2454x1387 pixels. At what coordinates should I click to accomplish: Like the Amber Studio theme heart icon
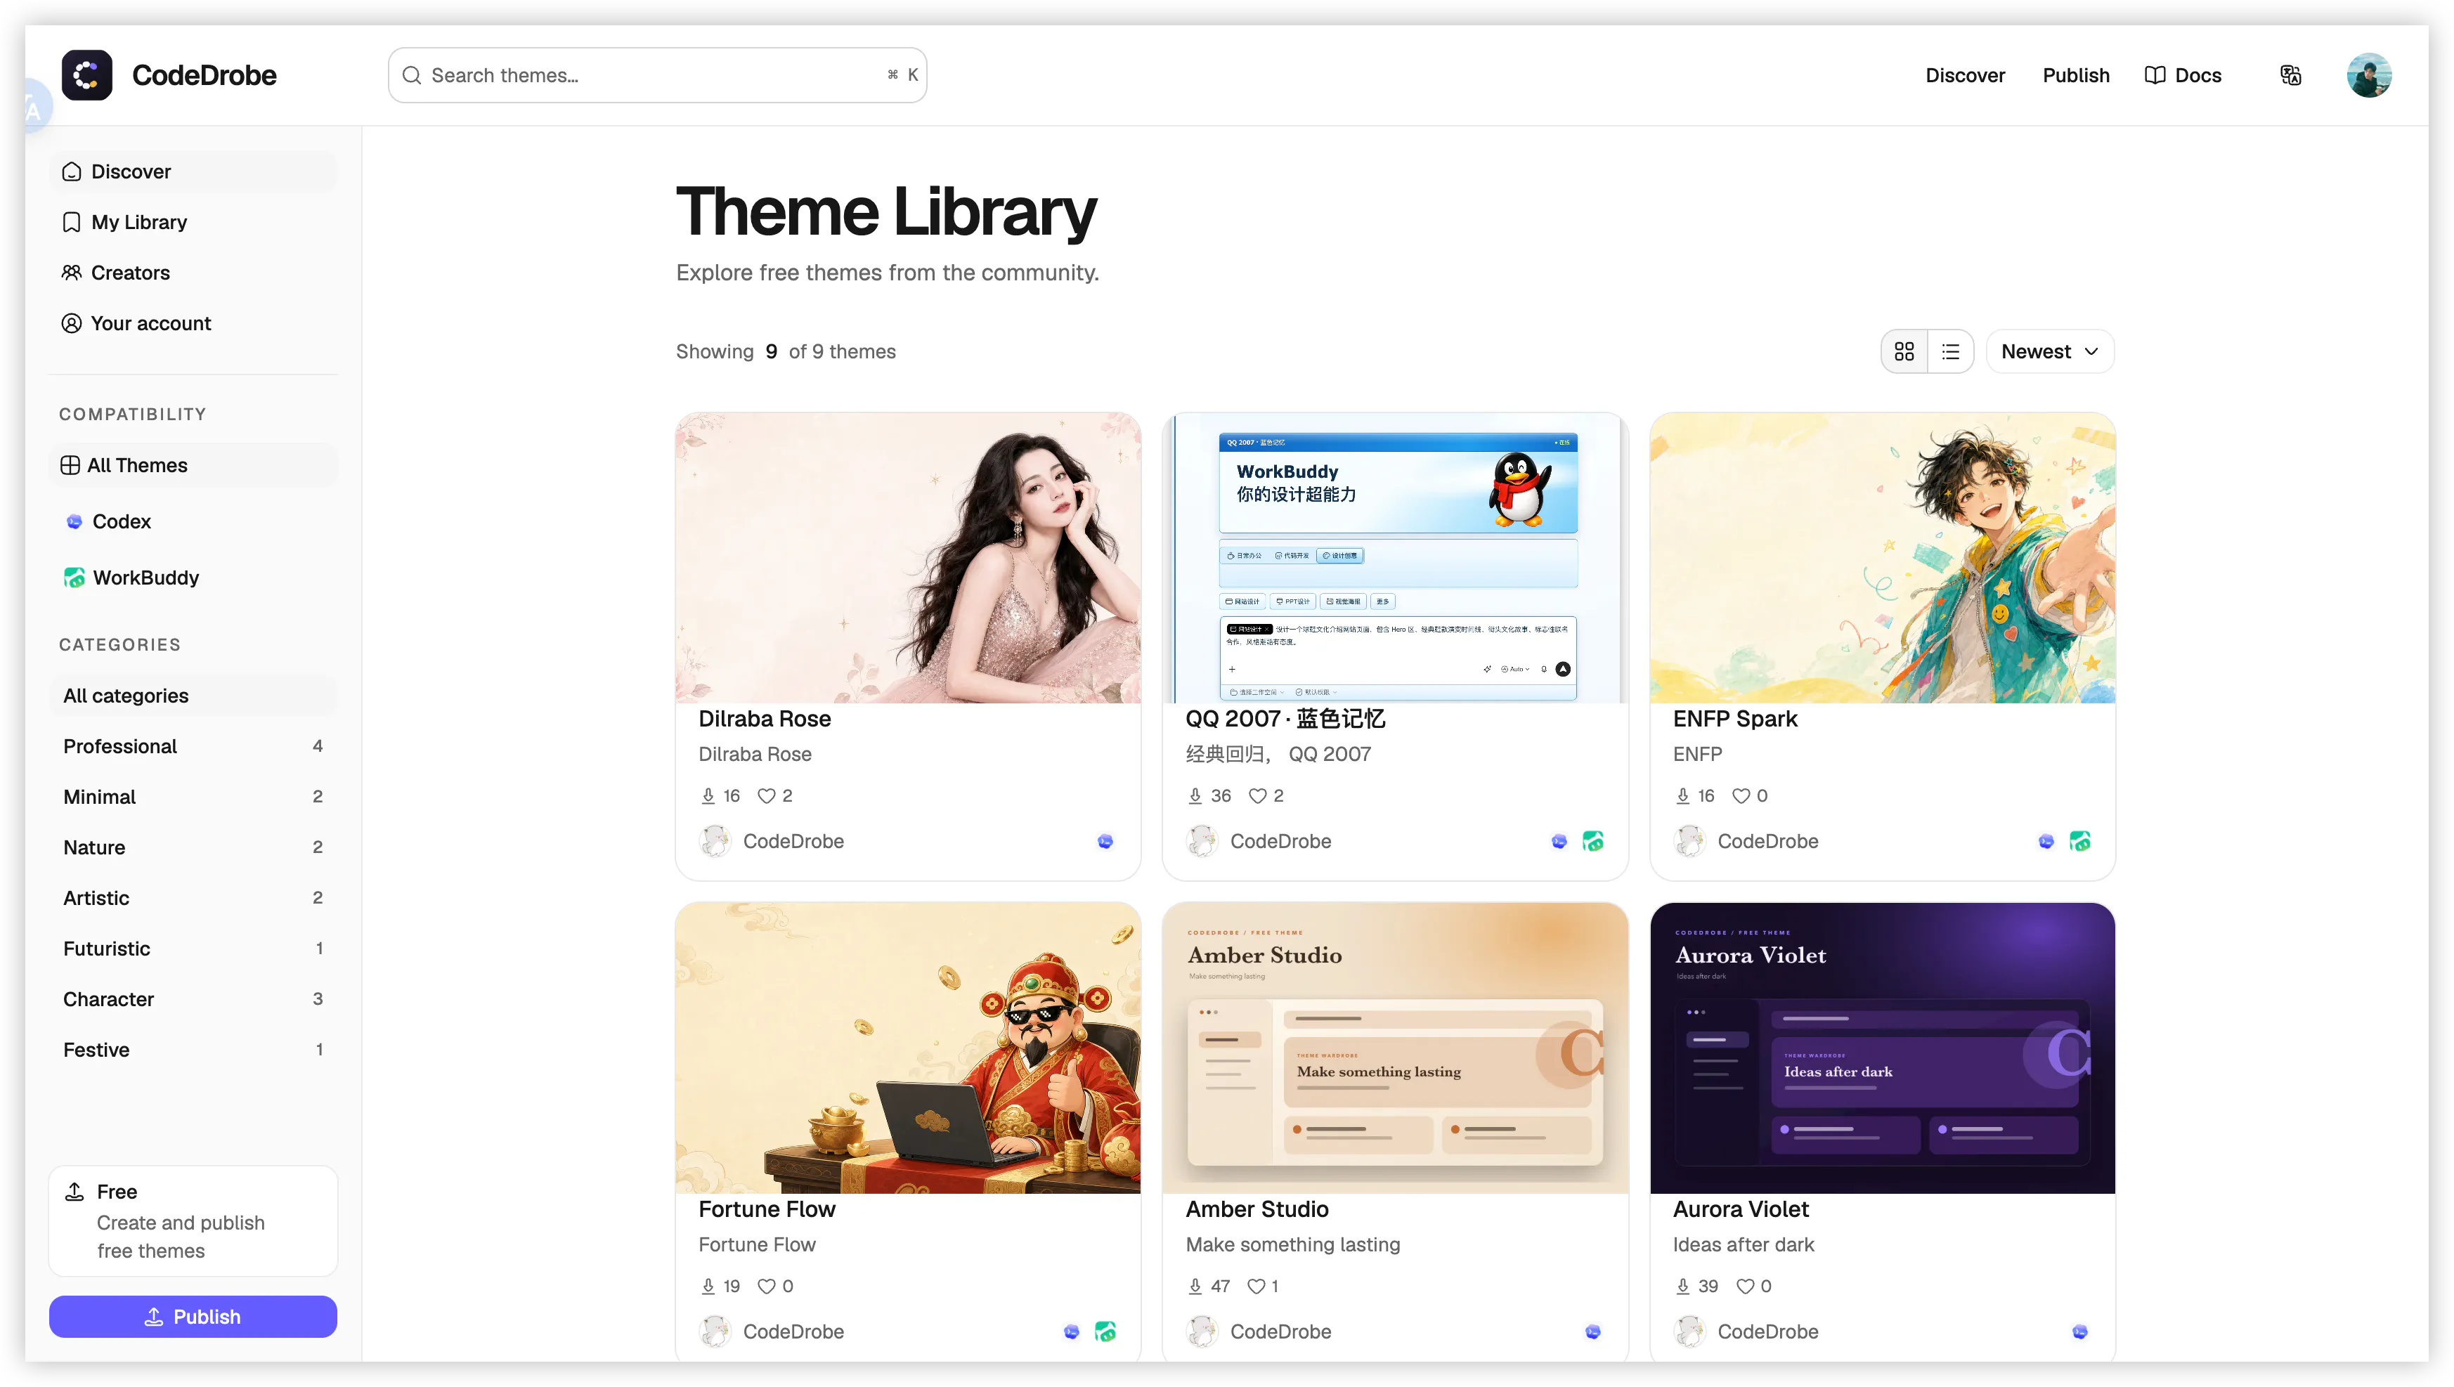pyautogui.click(x=1257, y=1286)
